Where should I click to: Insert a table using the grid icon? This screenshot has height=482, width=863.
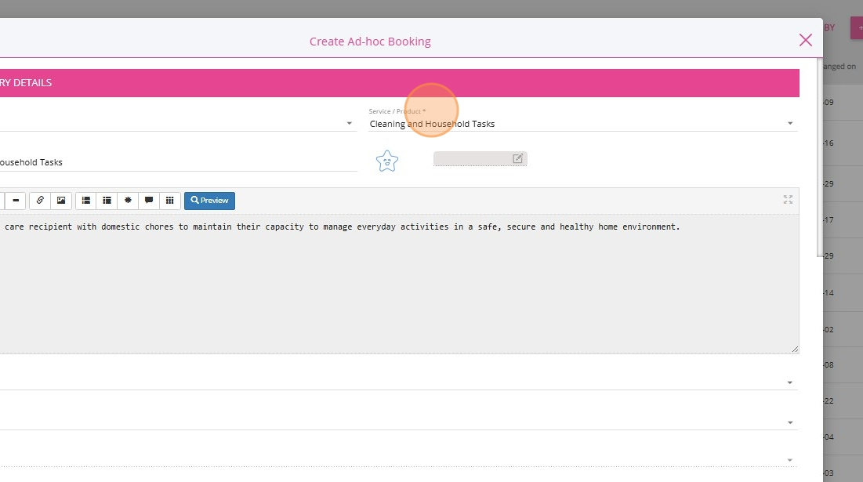click(x=169, y=201)
